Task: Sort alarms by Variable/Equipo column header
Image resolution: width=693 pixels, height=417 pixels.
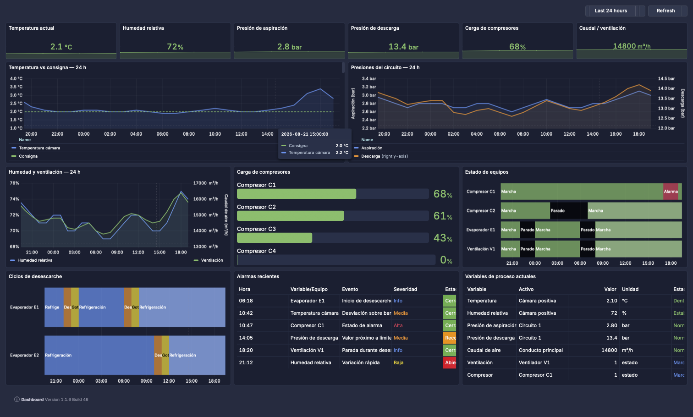Action: coord(309,289)
